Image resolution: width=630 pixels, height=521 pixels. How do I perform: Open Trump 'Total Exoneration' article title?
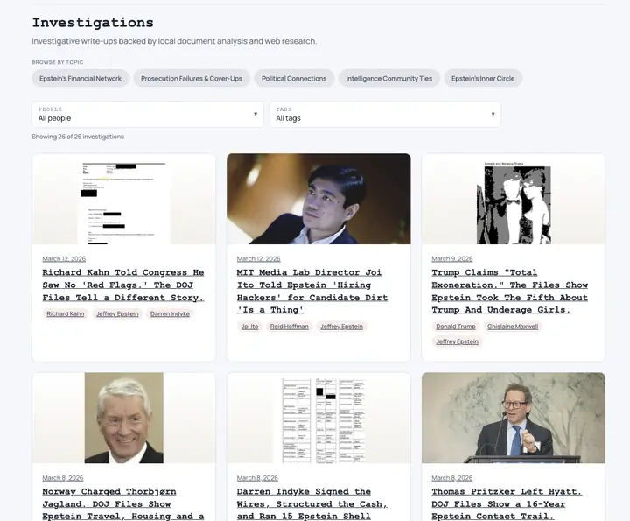tap(509, 291)
